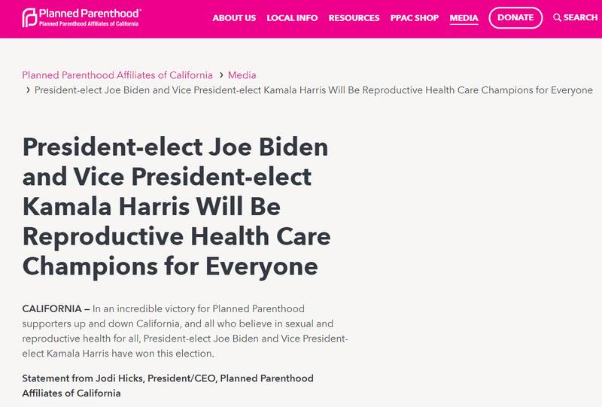The image size is (602, 407).
Task: Click the chevron after the Affiliates breadcrumb
Action: tap(221, 75)
